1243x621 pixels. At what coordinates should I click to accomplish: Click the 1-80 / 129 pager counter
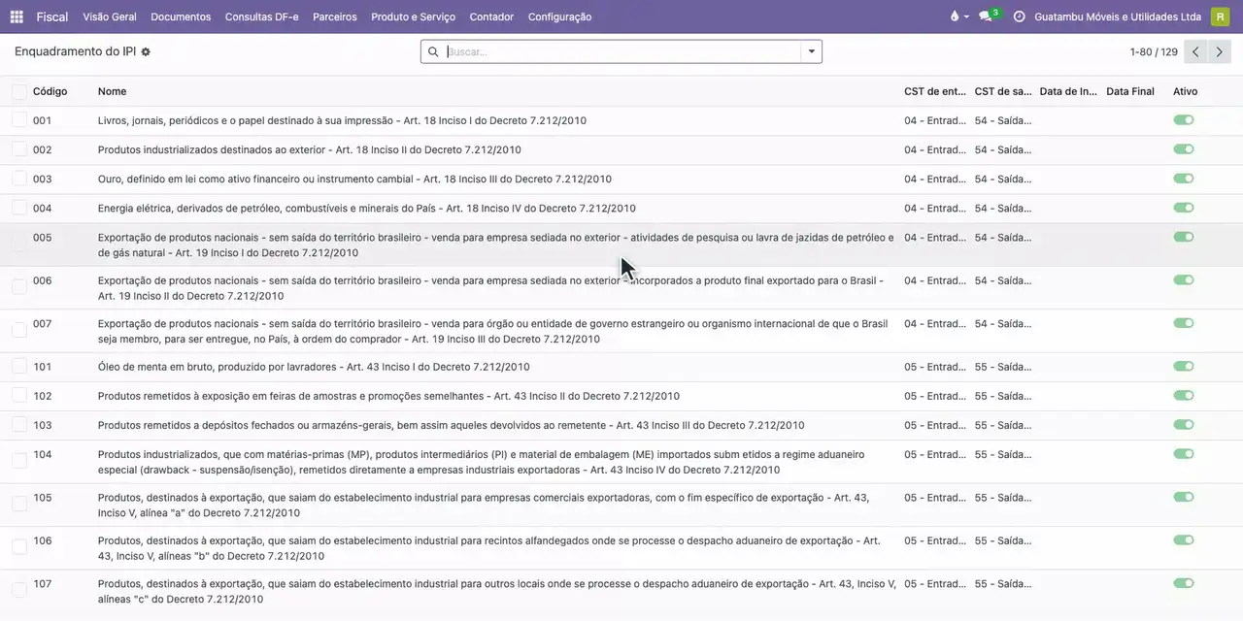pyautogui.click(x=1154, y=52)
